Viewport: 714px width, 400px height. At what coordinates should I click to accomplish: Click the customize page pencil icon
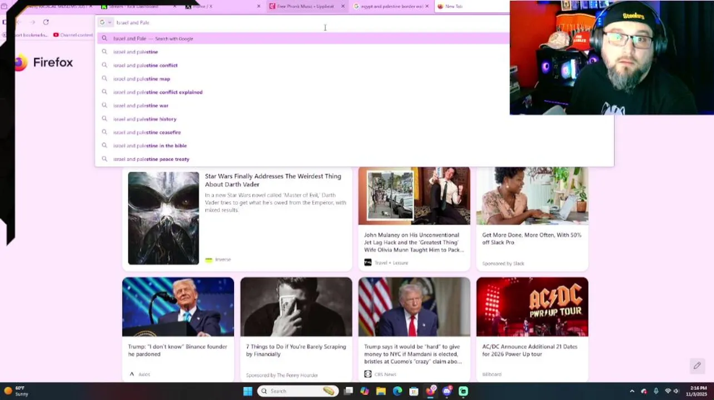(697, 366)
